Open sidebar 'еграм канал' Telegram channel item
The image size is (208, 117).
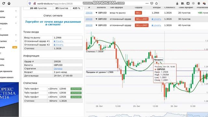pyautogui.click(x=7, y=77)
